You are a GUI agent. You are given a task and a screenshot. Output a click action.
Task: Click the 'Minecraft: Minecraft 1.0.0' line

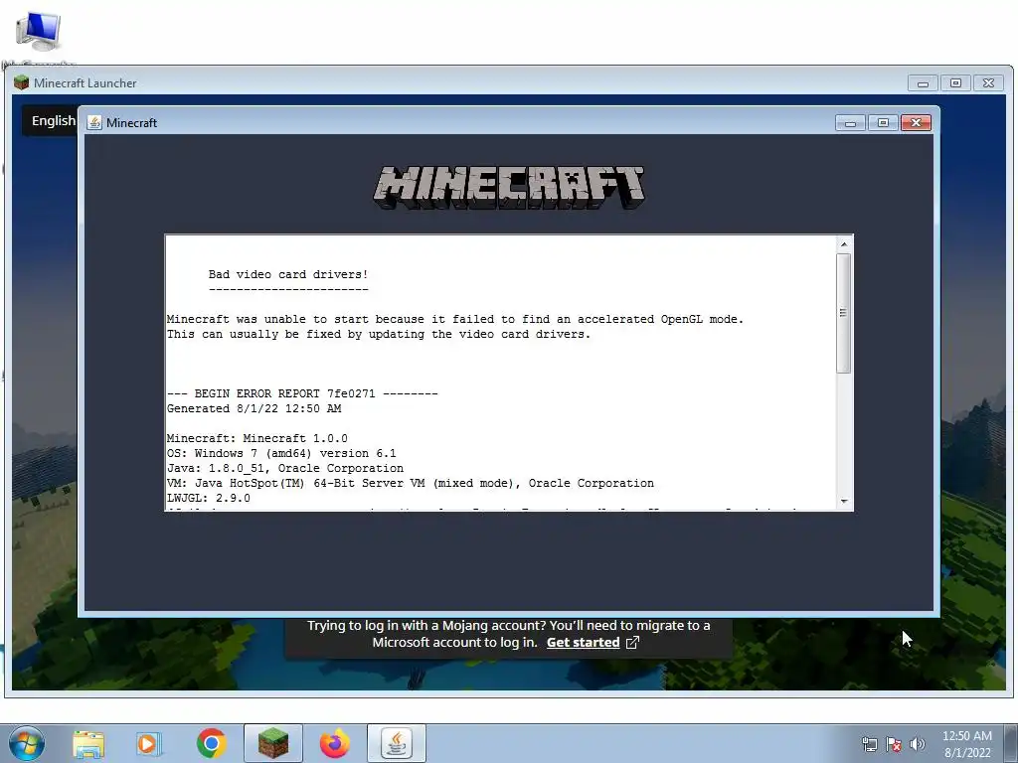[x=257, y=438]
